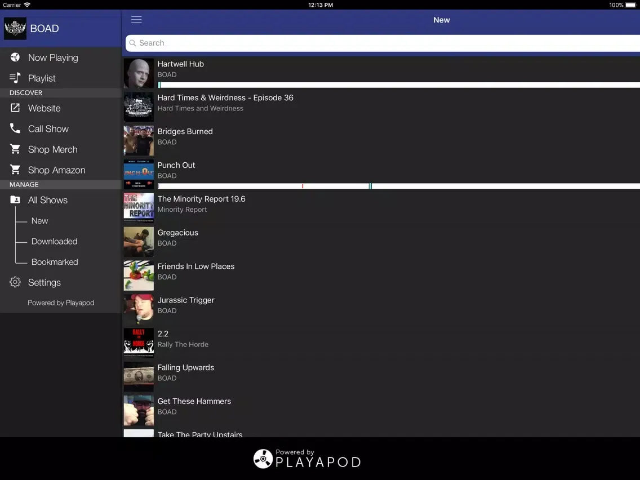Tap the battery indicator in status bar
The width and height of the screenshot is (640, 480).
point(631,5)
